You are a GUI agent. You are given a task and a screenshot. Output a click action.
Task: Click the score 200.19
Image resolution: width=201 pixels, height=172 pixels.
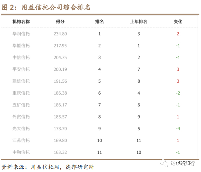coord(60,69)
